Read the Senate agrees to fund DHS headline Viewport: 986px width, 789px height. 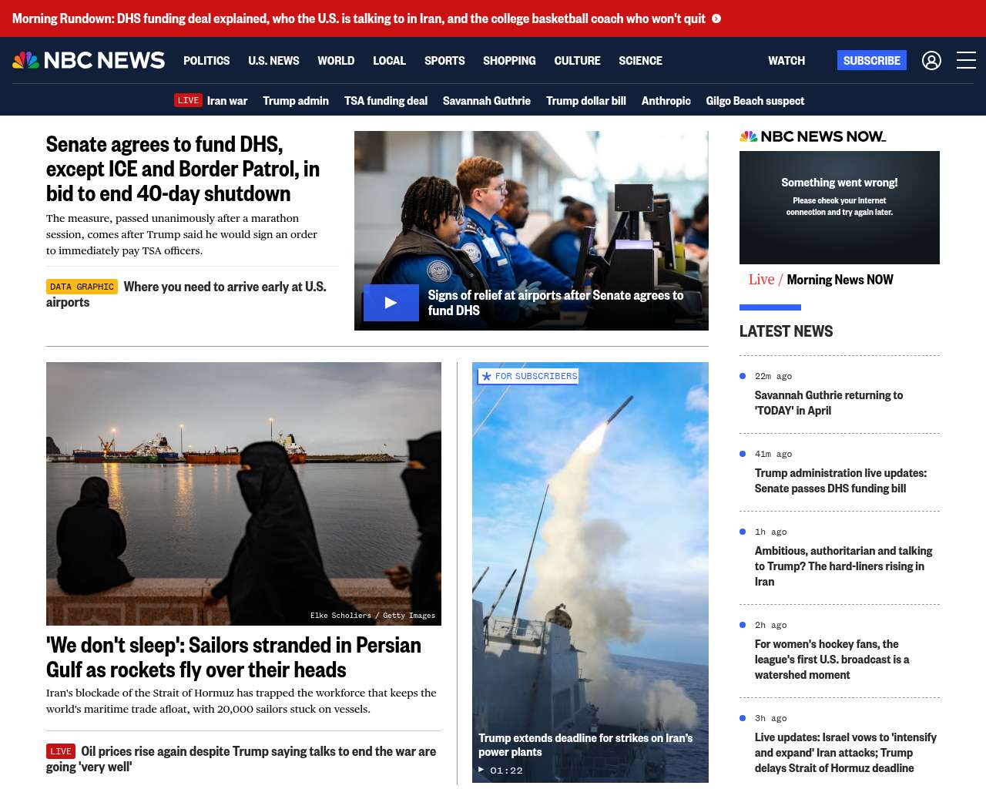coord(183,169)
